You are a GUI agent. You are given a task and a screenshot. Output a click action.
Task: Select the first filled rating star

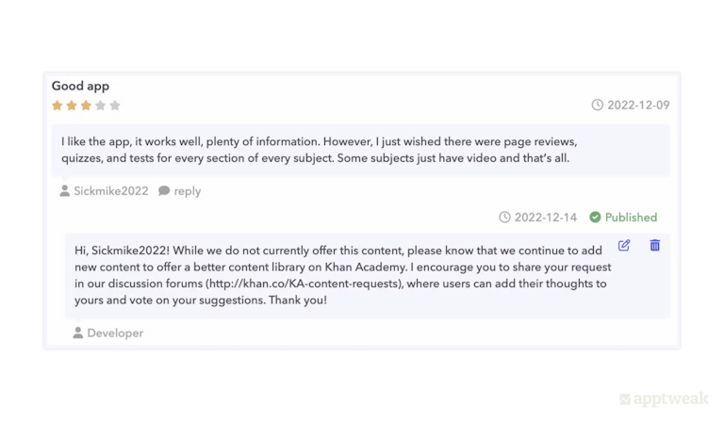58,105
